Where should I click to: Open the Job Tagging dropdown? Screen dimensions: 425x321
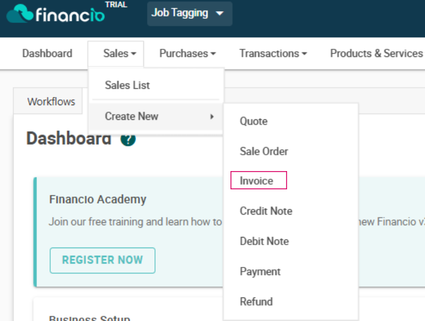[190, 14]
